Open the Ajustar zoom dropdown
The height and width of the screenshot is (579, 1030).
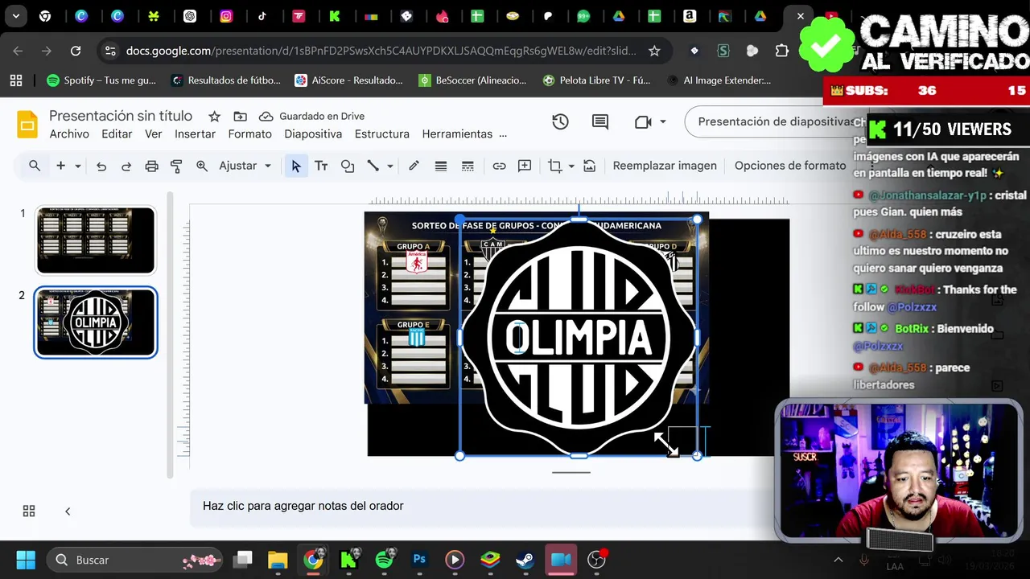click(x=245, y=166)
